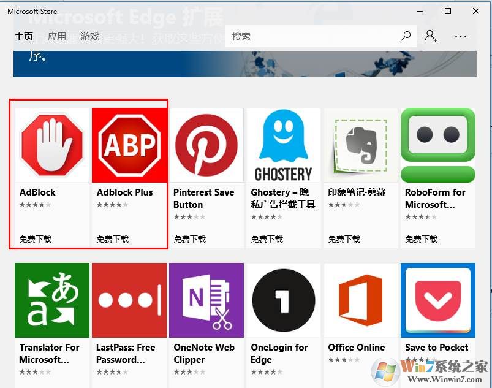Select the OneLogin for Edge icon

(x=284, y=300)
